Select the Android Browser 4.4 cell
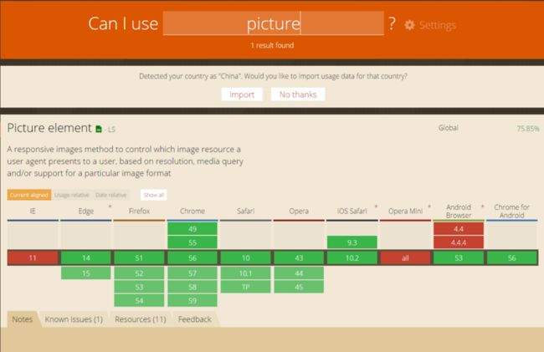Viewport: 544px width, 352px height. tap(459, 228)
